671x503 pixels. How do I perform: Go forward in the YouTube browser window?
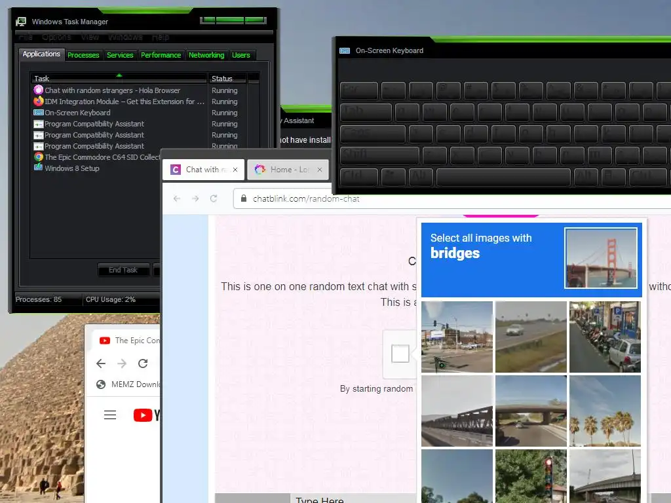(x=122, y=363)
